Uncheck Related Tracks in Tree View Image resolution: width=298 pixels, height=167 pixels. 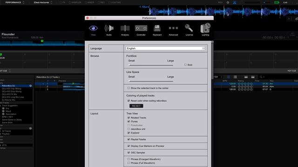pyautogui.click(x=129, y=117)
